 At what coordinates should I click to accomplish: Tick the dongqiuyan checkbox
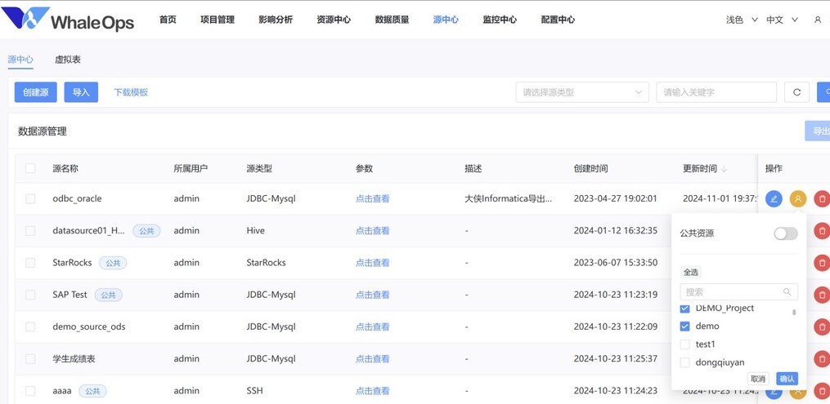point(685,362)
